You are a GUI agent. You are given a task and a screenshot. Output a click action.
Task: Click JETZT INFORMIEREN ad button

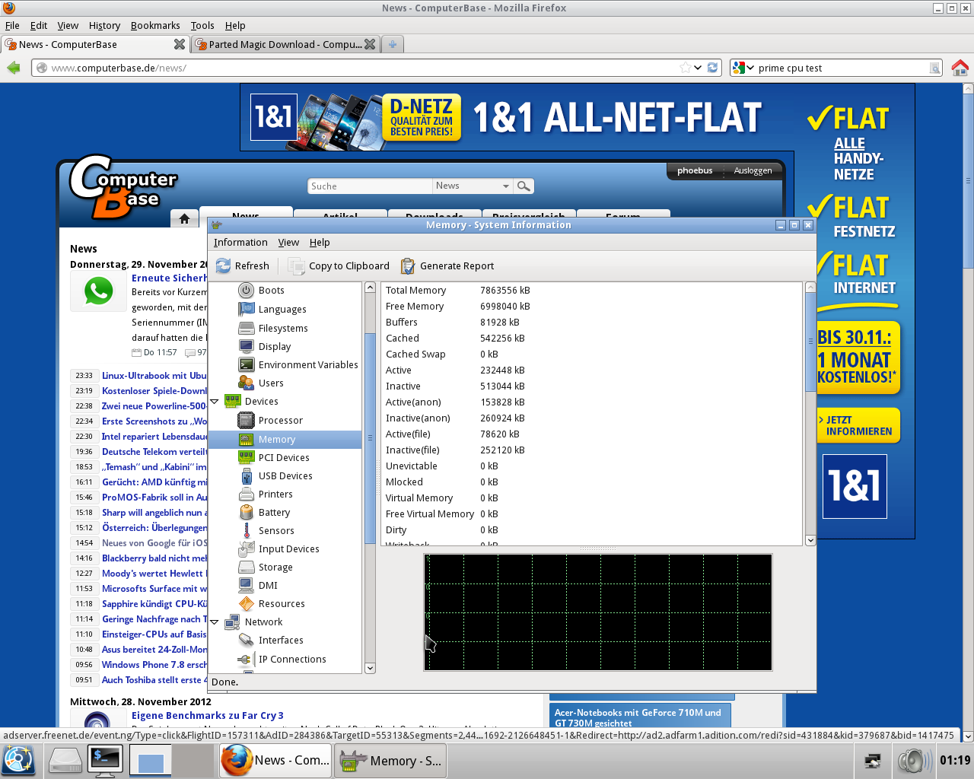(x=858, y=425)
